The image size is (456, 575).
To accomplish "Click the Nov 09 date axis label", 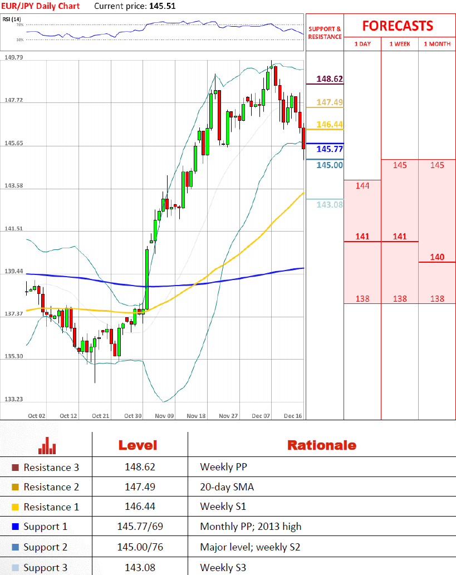I will coord(164,416).
